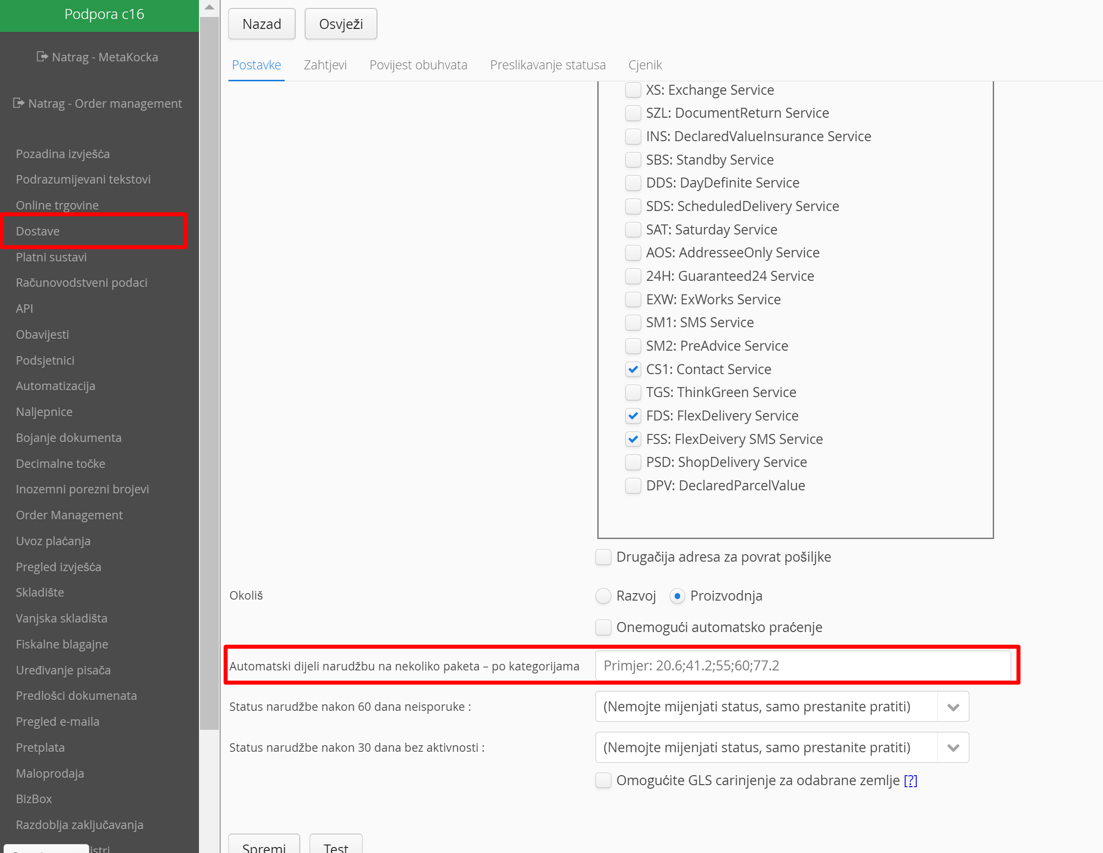
Task: Open the GLS carinjenje help [?] link
Action: [x=910, y=781]
